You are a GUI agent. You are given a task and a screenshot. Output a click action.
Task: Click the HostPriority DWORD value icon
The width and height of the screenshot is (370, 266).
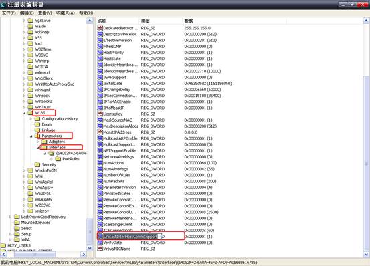pyautogui.click(x=100, y=53)
